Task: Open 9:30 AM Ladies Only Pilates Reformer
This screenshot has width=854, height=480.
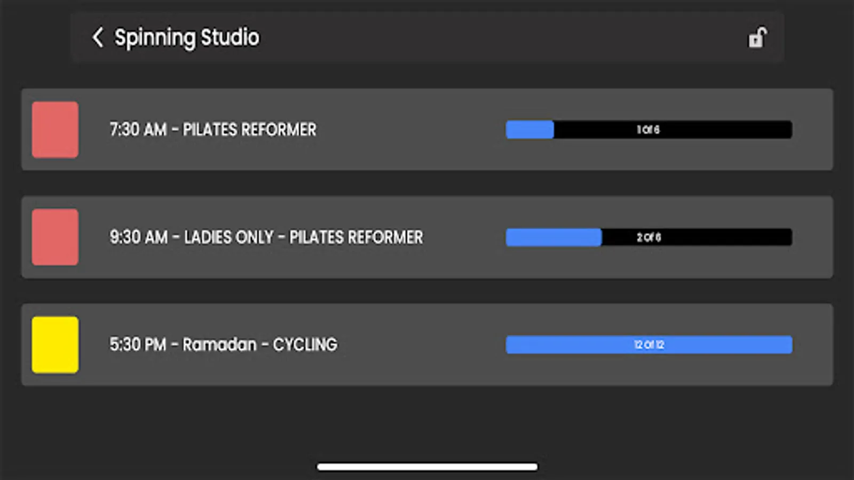Action: click(x=266, y=237)
